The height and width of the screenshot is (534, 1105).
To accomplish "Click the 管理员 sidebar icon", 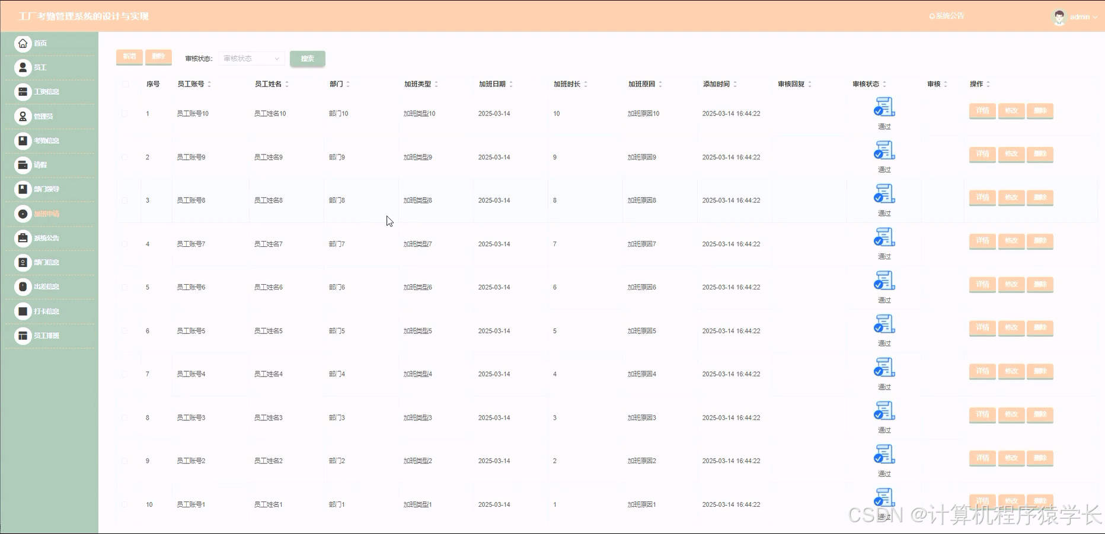I will tap(23, 116).
